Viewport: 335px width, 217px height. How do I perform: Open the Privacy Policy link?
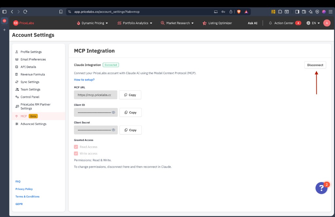pos(24,189)
